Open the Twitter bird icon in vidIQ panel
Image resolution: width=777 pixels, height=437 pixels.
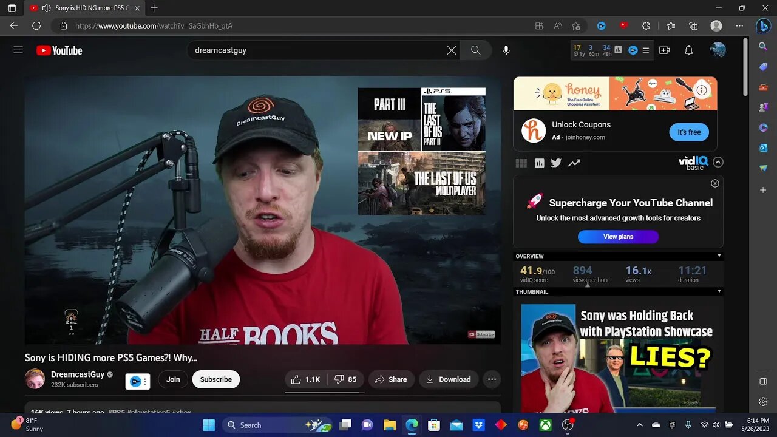click(x=556, y=163)
